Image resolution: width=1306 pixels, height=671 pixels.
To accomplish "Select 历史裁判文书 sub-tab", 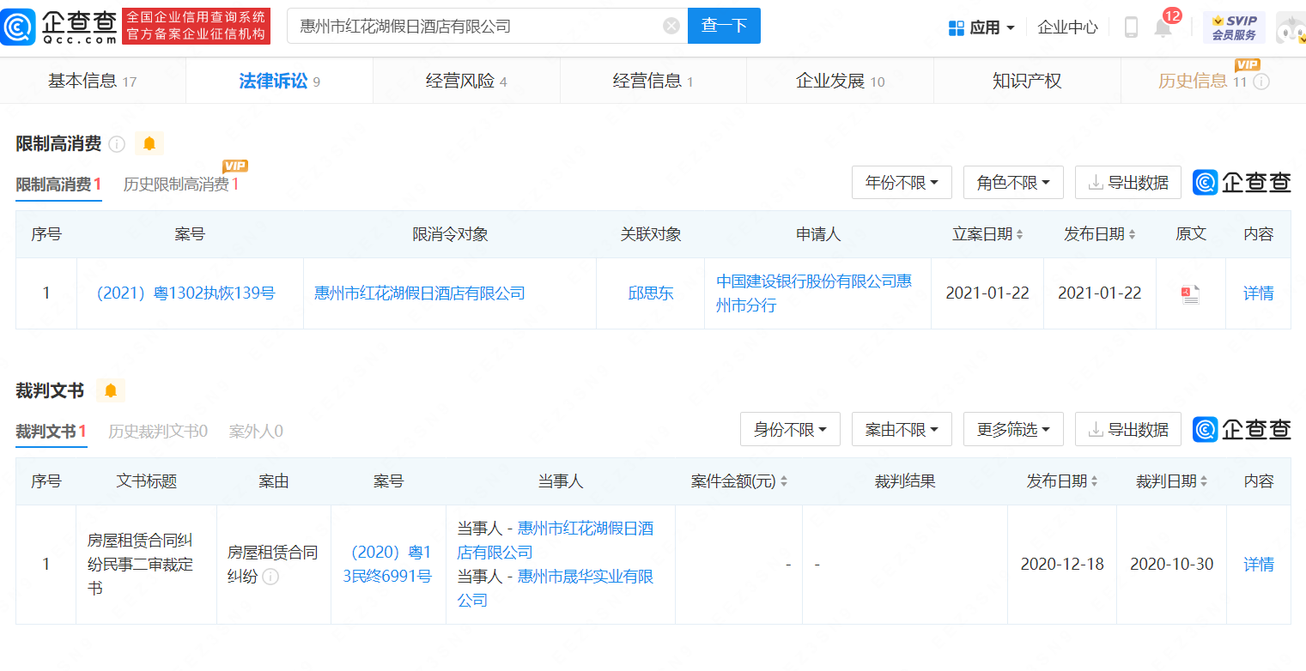I will click(158, 431).
